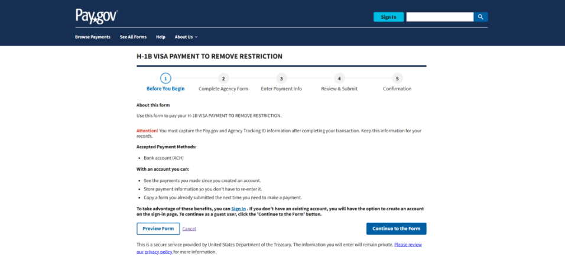
Task: Select step 2 circle Complete Agency Form
Action: pyautogui.click(x=223, y=78)
